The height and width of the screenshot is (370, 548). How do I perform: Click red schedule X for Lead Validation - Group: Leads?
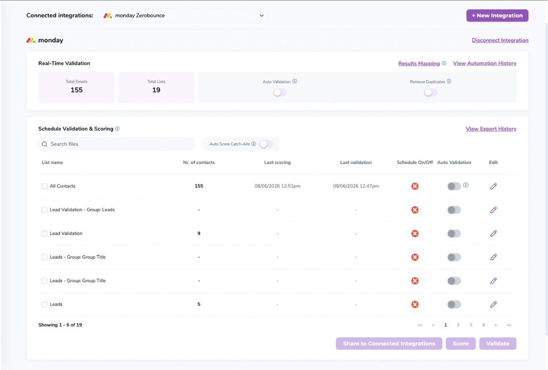click(415, 210)
